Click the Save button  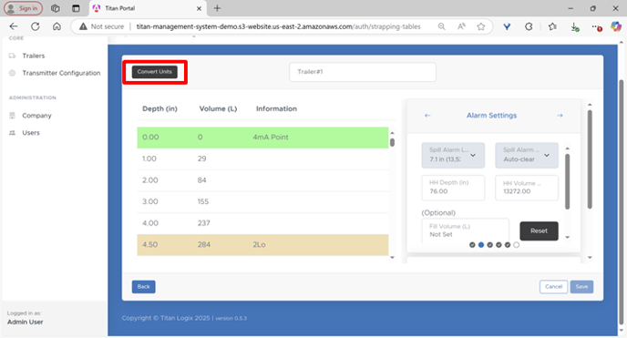[581, 286]
